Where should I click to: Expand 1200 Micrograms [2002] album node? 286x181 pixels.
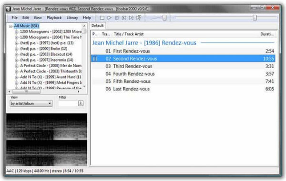click(x=17, y=32)
